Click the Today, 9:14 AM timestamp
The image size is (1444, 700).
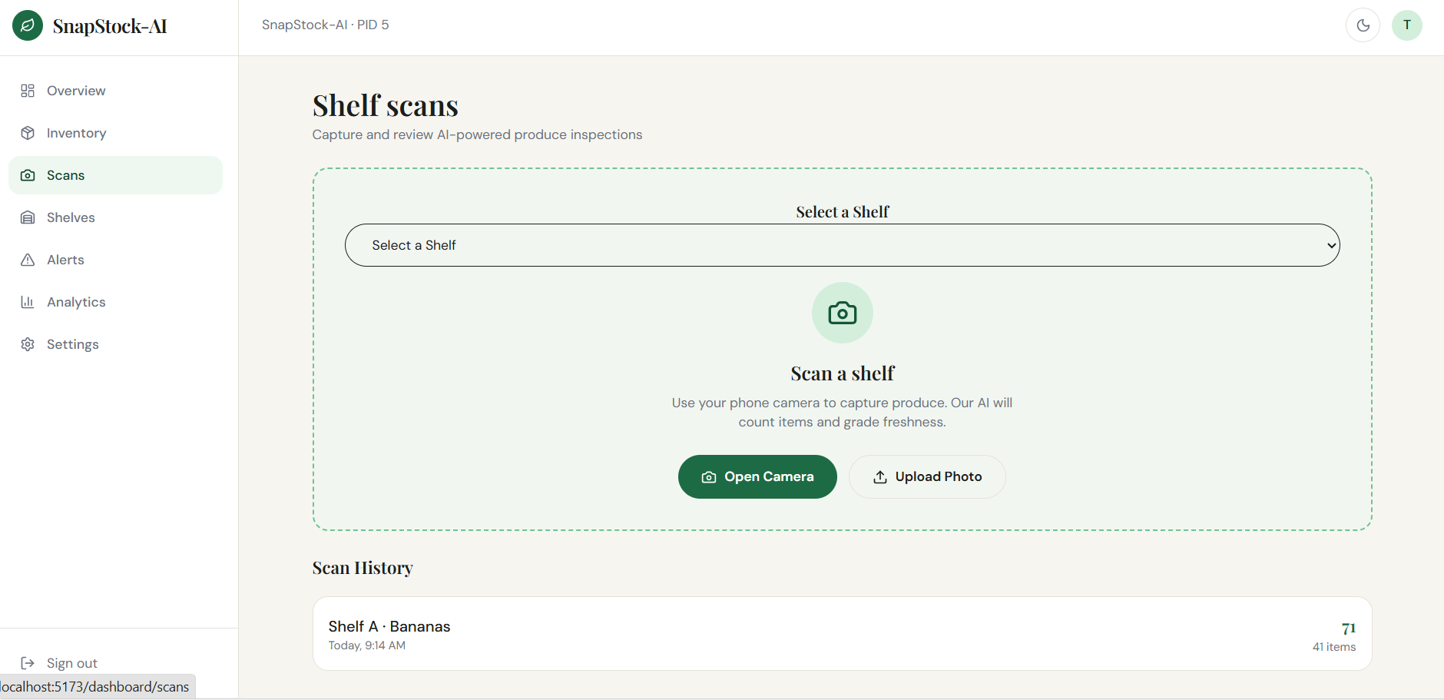click(367, 645)
